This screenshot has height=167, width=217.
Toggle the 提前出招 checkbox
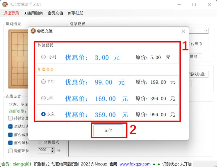11,150
